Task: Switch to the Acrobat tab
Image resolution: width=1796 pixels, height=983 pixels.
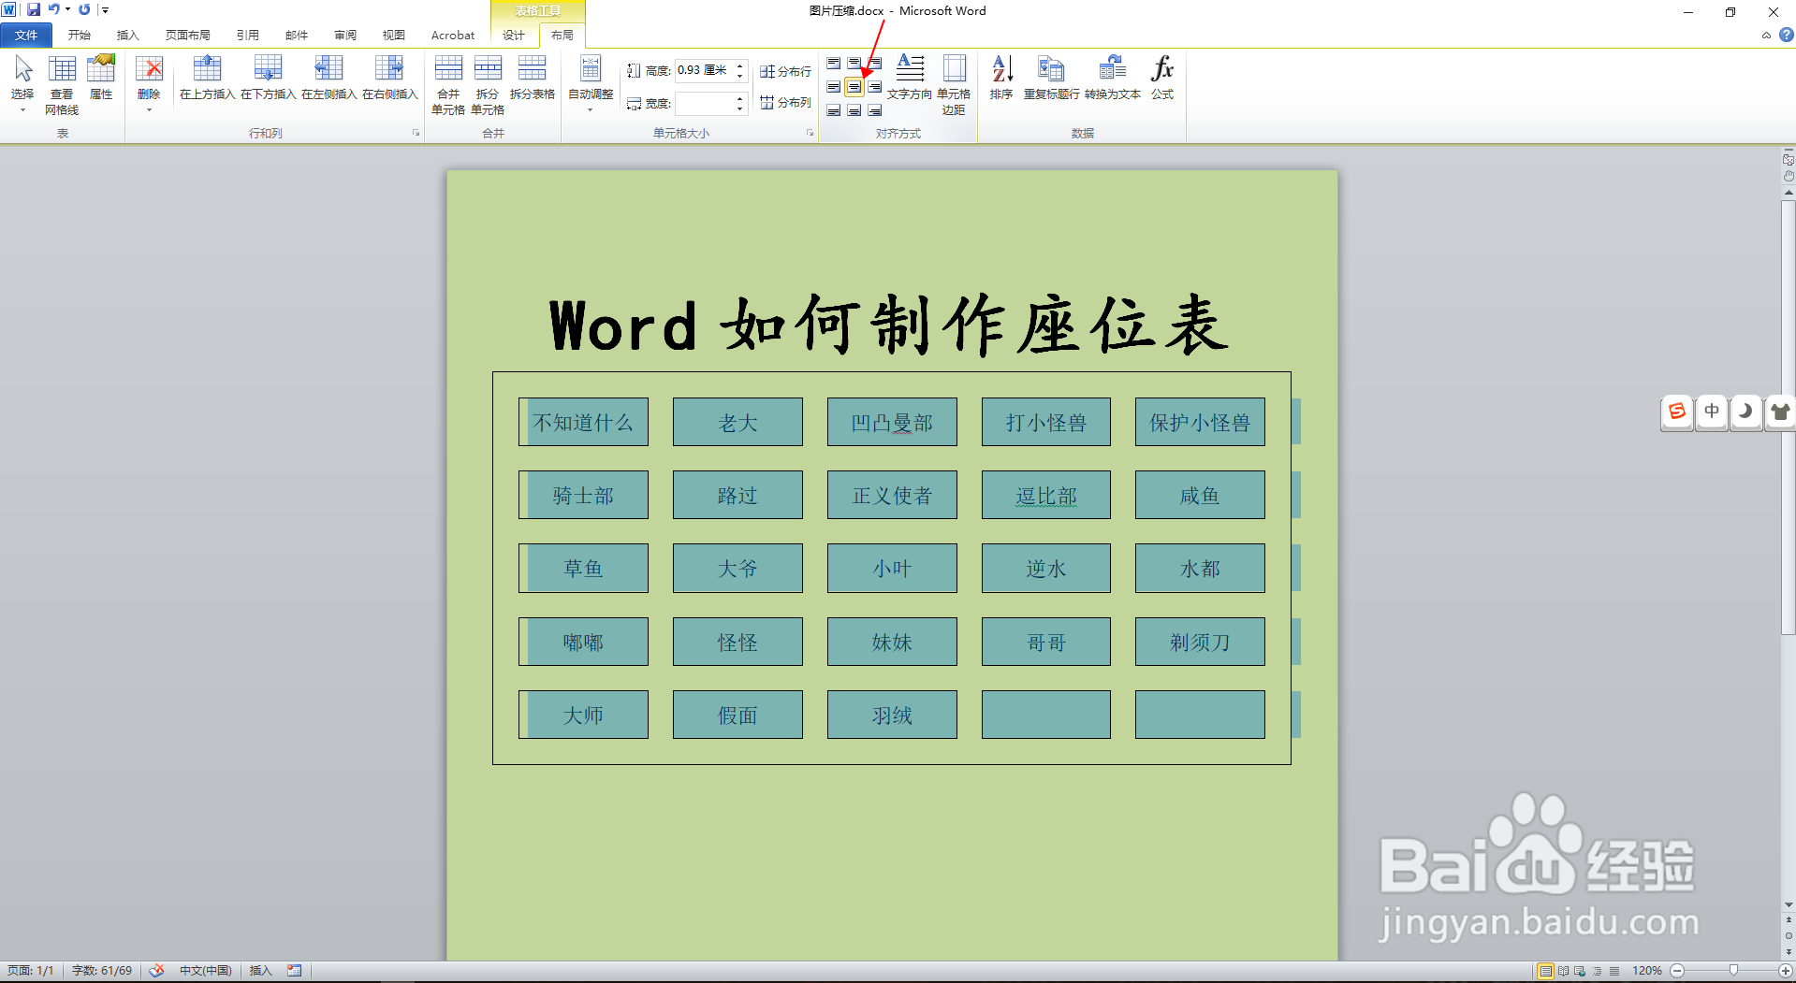Action: click(x=453, y=36)
